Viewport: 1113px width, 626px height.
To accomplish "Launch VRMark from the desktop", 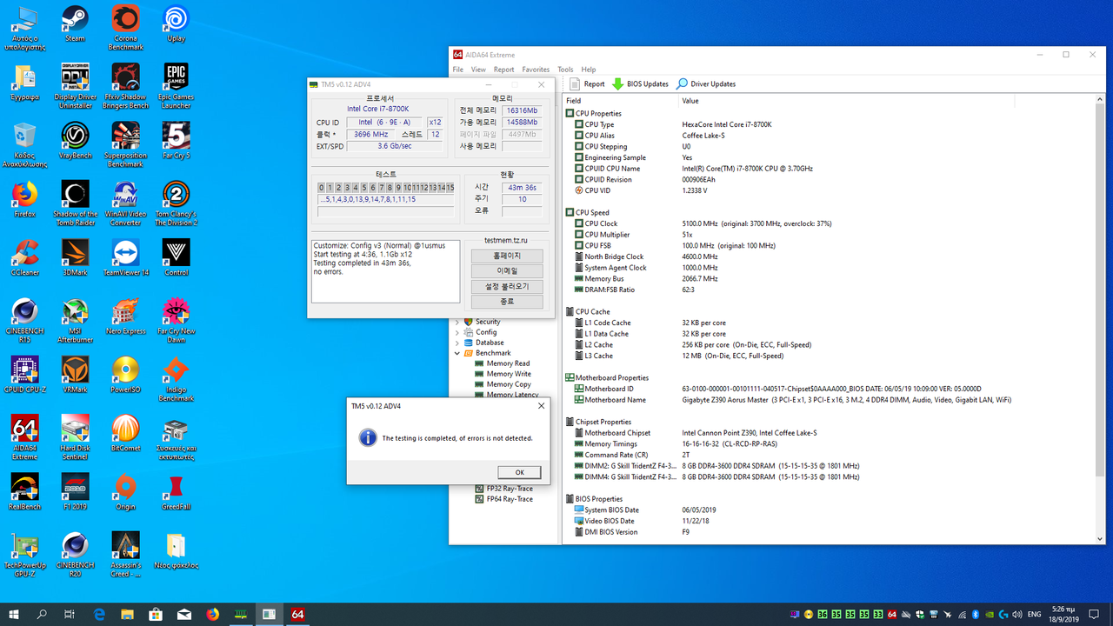I will coord(75,373).
